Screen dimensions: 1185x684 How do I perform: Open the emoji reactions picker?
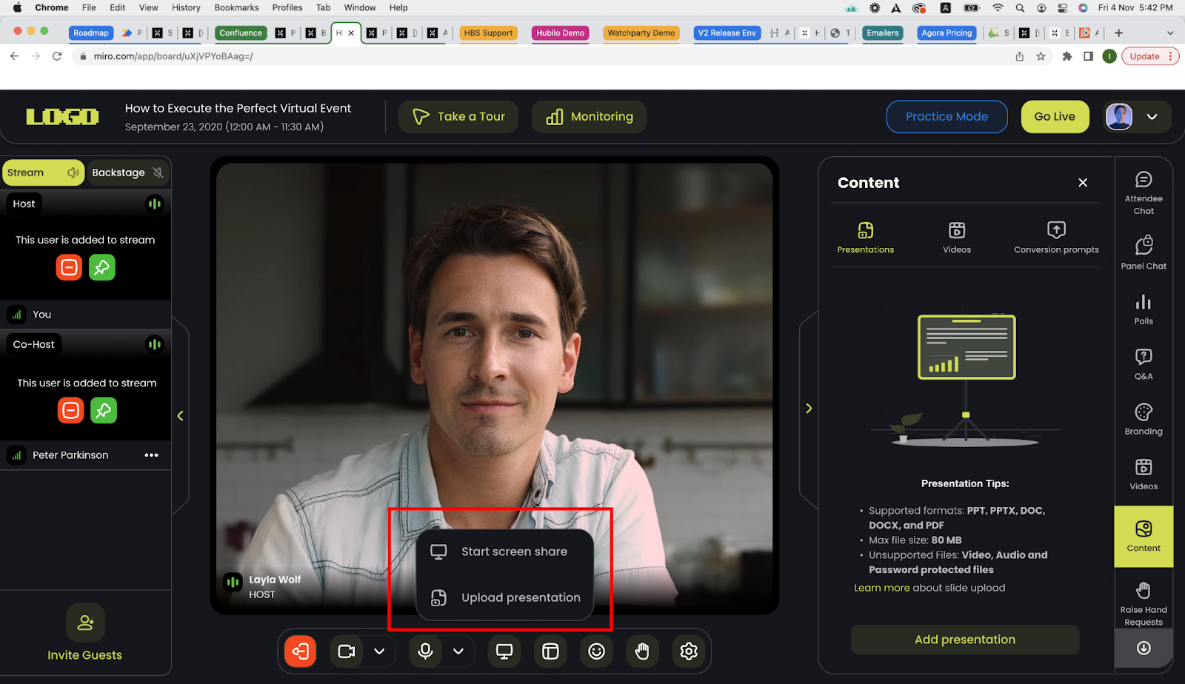pyautogui.click(x=596, y=651)
